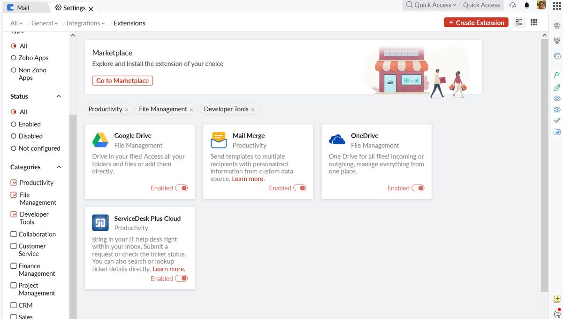Open the Google Drive extension icon
This screenshot has width=563, height=319.
(x=100, y=140)
